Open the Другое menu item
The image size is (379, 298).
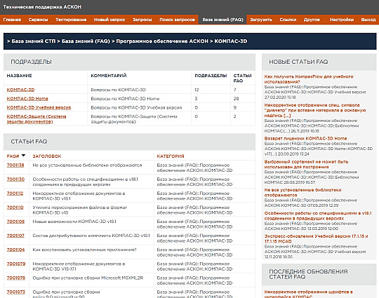[x=312, y=20]
